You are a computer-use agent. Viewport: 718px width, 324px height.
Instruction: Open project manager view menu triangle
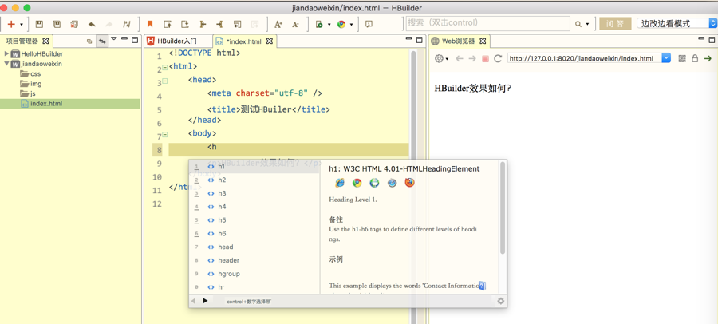click(114, 39)
